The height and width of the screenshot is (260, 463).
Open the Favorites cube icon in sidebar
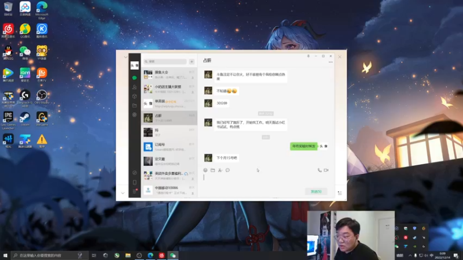pos(134,96)
